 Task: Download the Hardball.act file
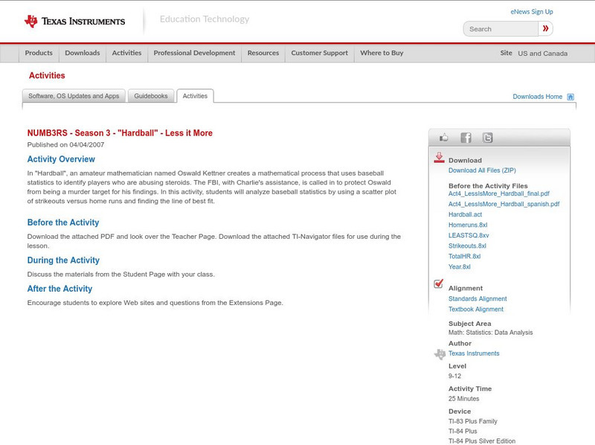466,214
